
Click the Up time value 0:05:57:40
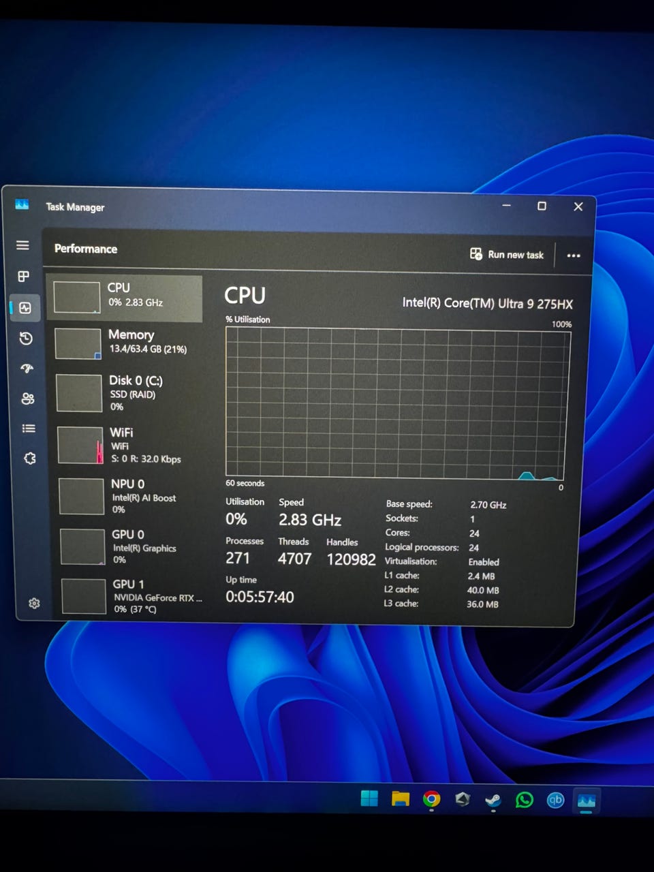coord(260,597)
